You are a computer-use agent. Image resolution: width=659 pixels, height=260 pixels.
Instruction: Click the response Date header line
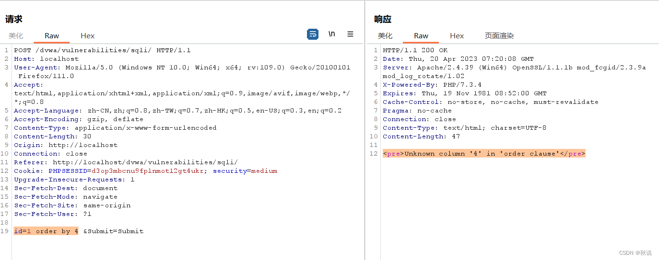(458, 59)
